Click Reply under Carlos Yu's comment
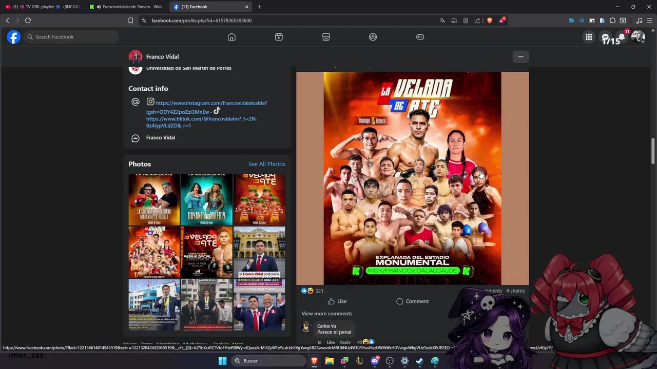 pyautogui.click(x=345, y=342)
